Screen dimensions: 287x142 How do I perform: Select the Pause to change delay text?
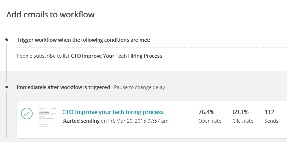[139, 87]
